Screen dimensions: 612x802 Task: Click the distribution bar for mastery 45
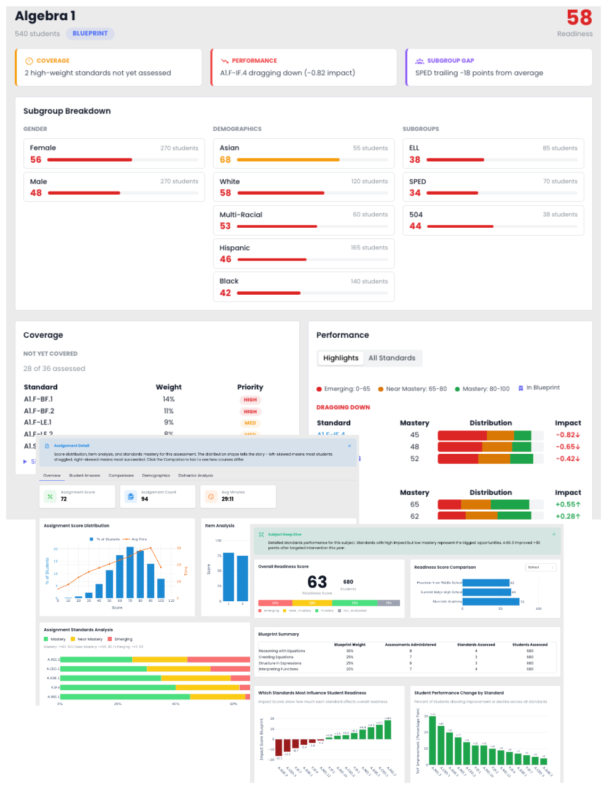490,435
